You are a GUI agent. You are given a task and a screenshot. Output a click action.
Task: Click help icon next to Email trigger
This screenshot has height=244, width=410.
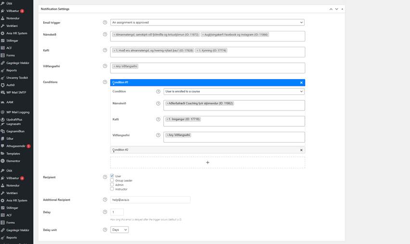tap(105, 22)
